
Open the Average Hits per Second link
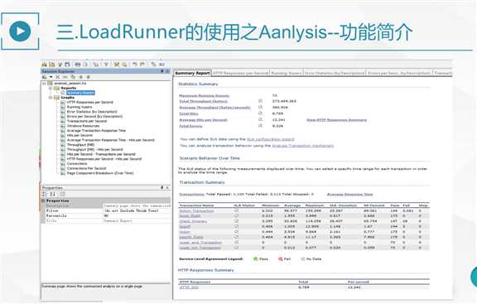coord(203,120)
